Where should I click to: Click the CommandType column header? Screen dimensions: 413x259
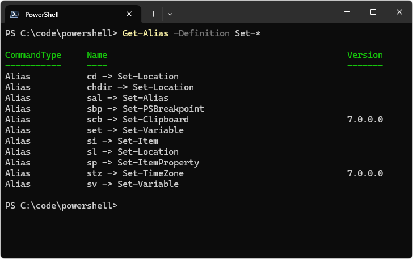[x=33, y=55]
